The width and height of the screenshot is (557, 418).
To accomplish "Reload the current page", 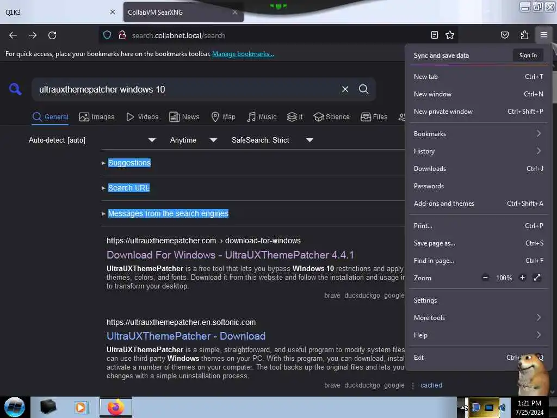I will [52, 35].
